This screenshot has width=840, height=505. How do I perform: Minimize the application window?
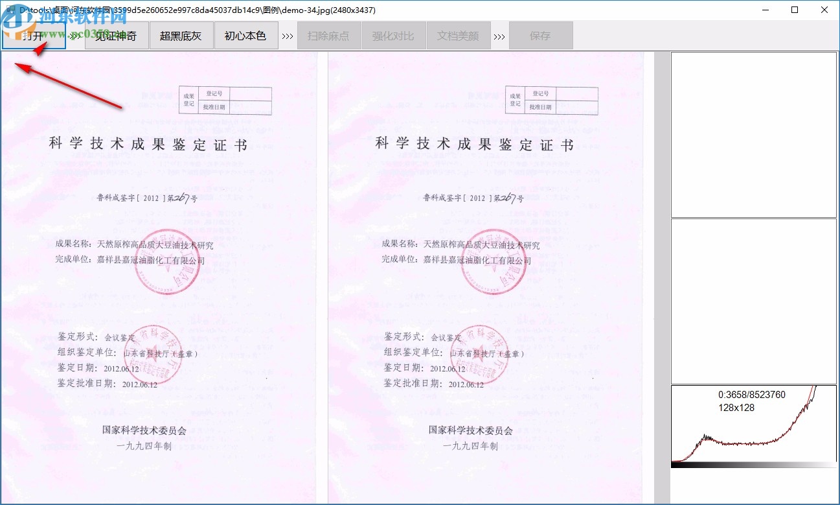[765, 10]
